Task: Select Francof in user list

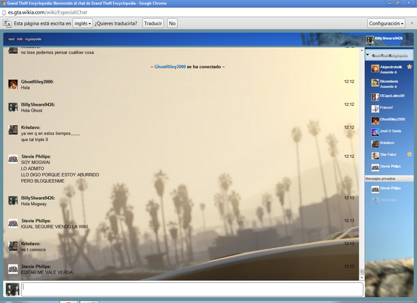Action: tap(386, 107)
